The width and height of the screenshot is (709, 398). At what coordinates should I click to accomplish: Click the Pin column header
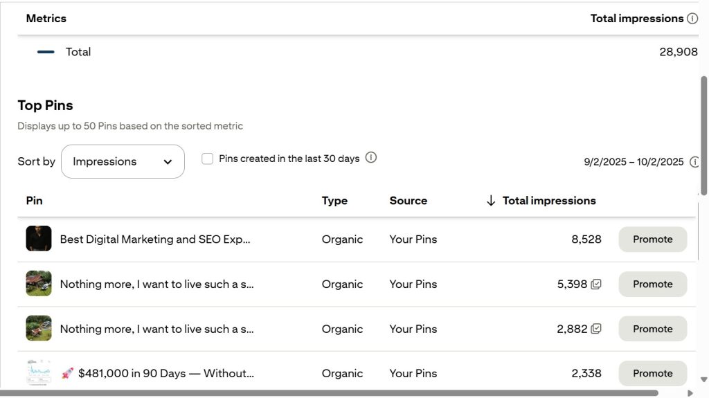pos(35,201)
